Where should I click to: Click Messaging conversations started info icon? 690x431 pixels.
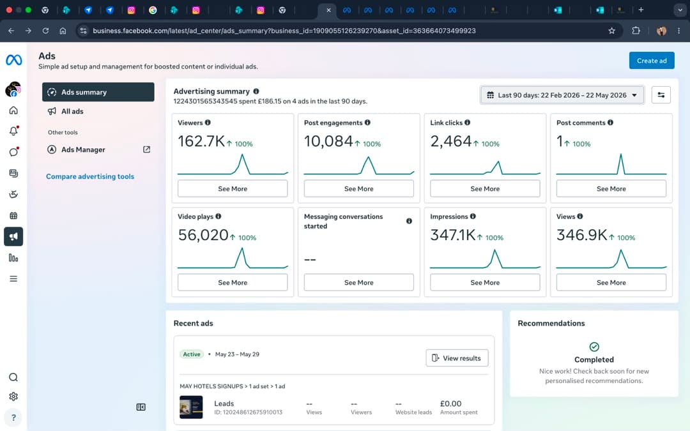coord(410,221)
